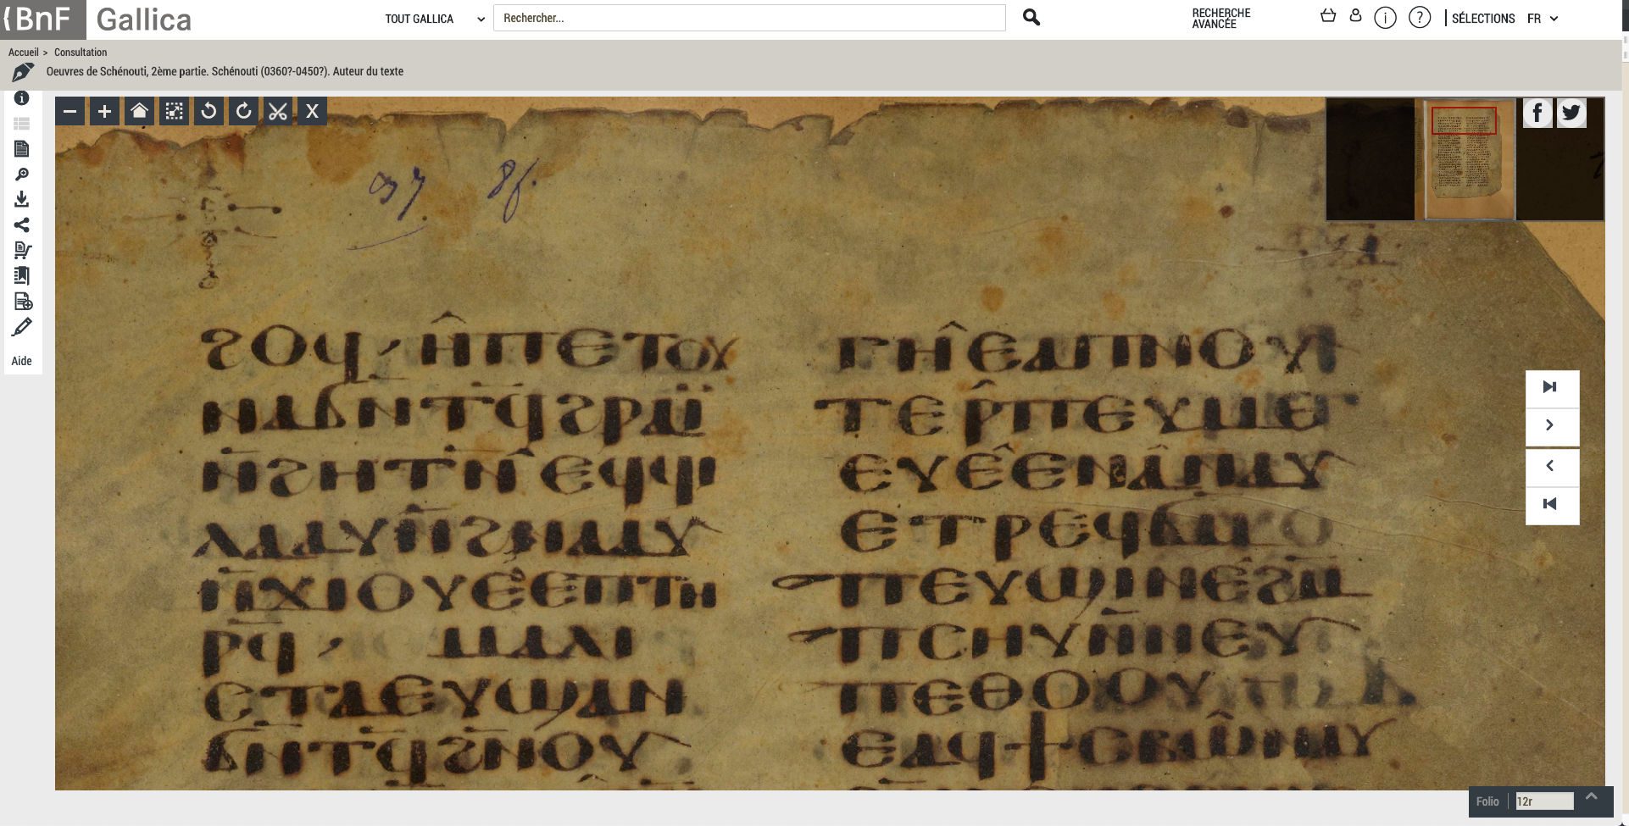The image size is (1629, 826).
Task: Zoom out with the minus button
Action: tap(70, 111)
